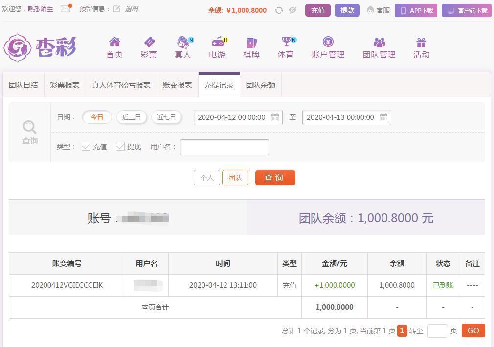Refresh the balance with the refresh icon
Screen dimensions: 494x347
click(279, 10)
